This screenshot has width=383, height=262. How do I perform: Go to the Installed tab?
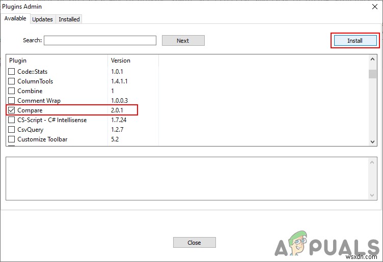coord(69,19)
